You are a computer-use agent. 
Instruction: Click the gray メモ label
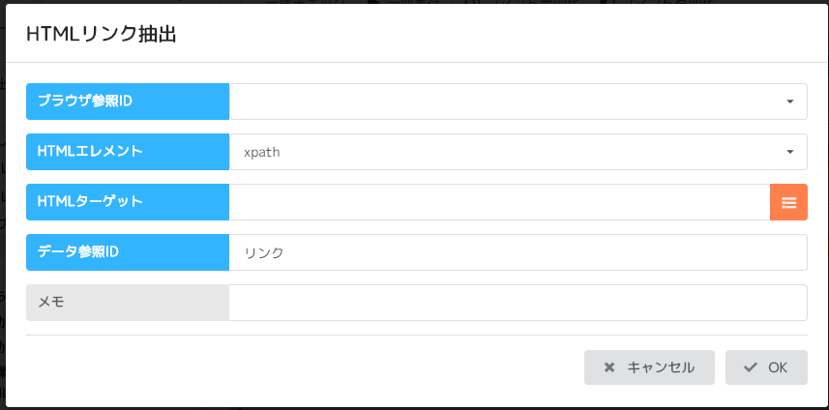128,302
